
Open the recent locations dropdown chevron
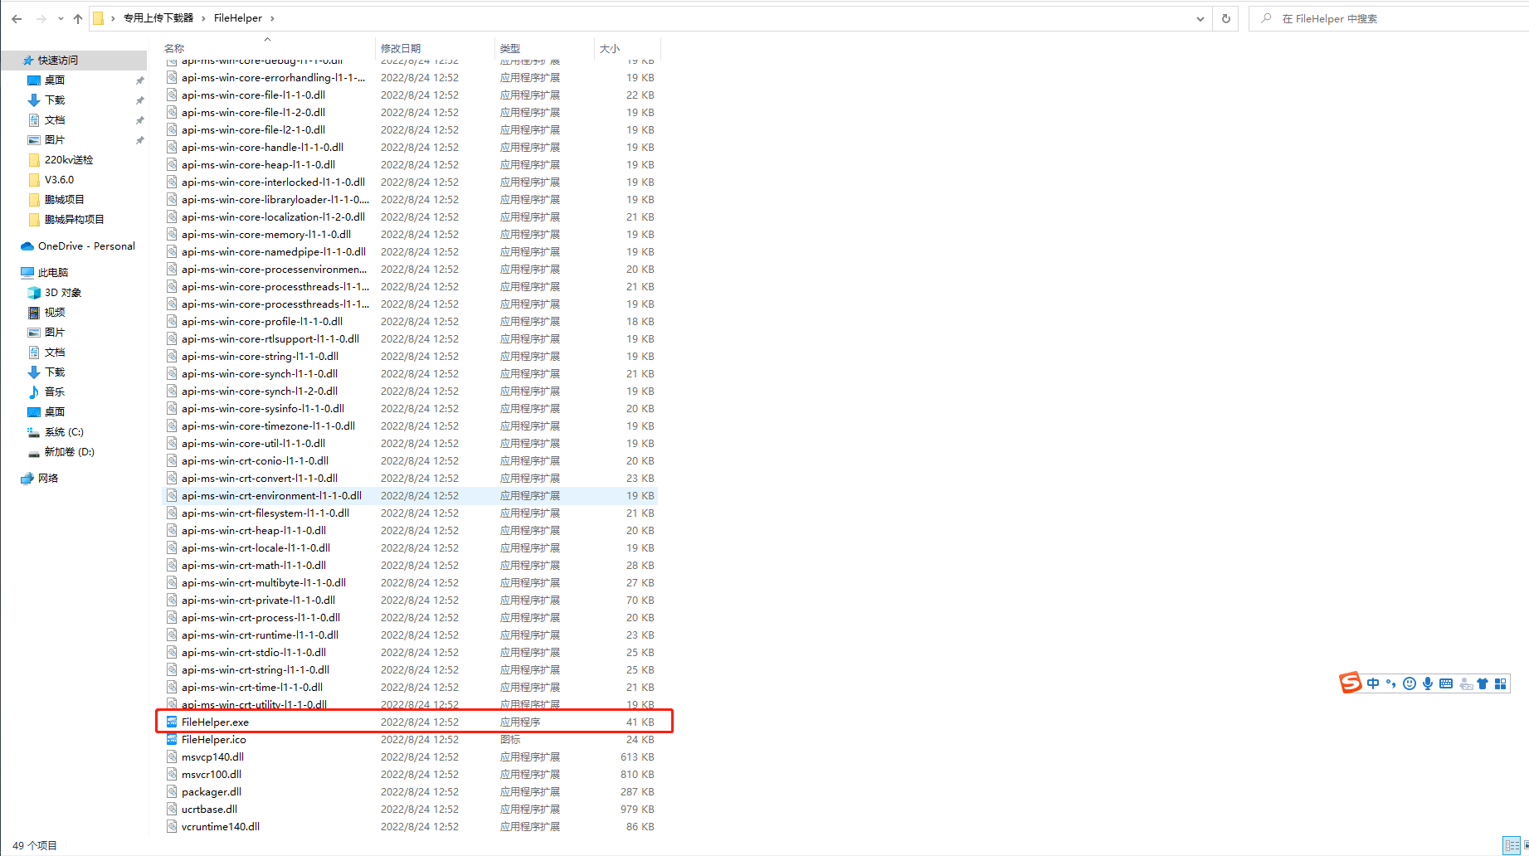pyautogui.click(x=61, y=18)
